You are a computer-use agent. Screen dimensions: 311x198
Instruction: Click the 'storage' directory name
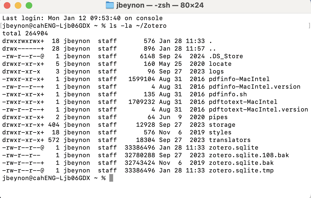[x=222, y=125]
